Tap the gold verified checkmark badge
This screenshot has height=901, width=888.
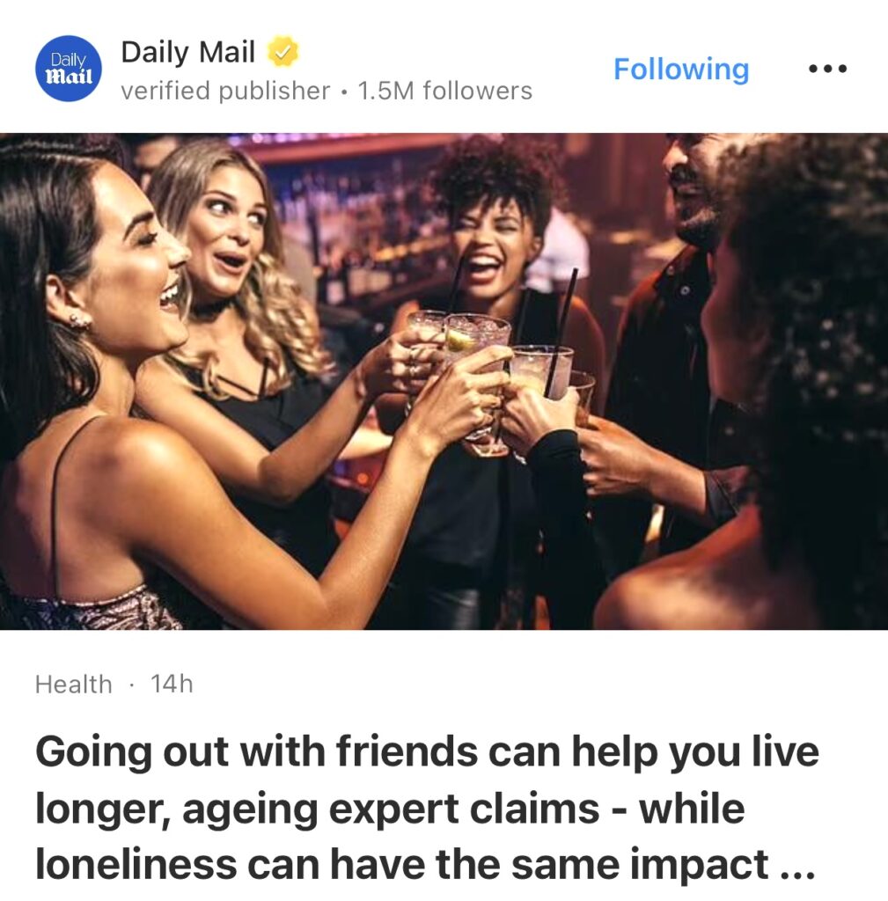click(x=283, y=52)
